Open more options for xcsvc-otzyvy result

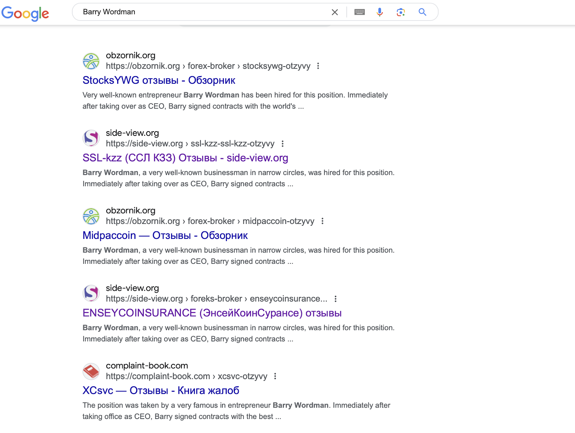pyautogui.click(x=275, y=376)
